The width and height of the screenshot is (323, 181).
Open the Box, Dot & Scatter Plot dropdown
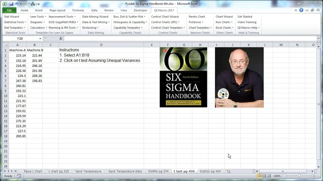(x=129, y=17)
